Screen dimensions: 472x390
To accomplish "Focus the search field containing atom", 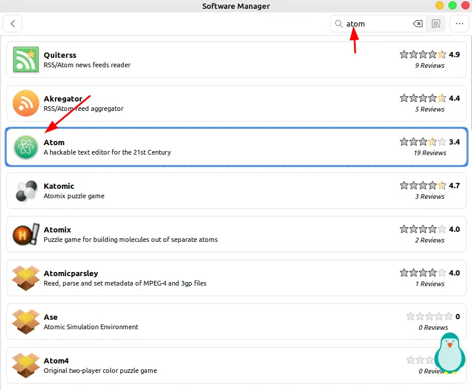I will point(378,24).
